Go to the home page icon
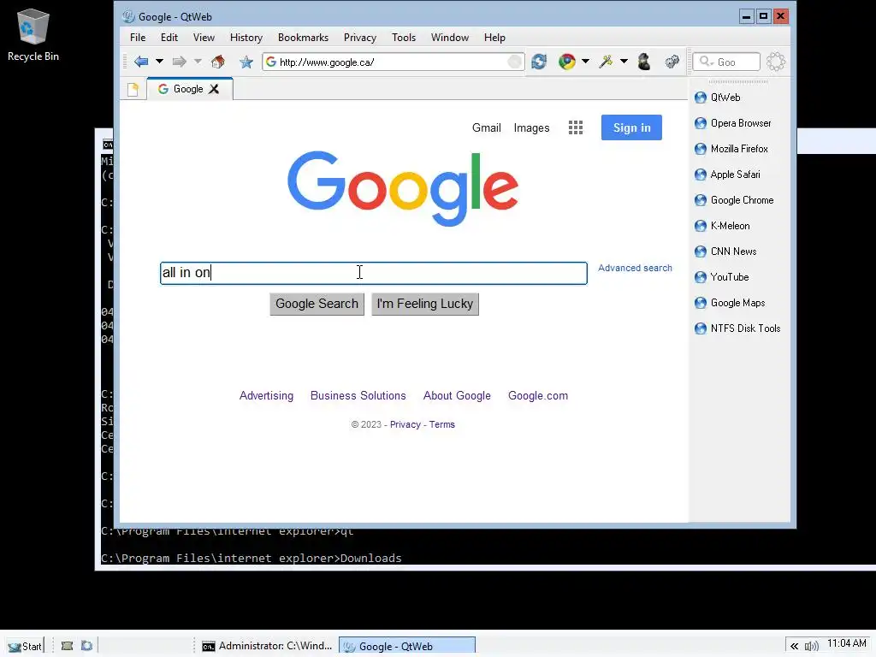Image resolution: width=876 pixels, height=657 pixels. point(218,62)
